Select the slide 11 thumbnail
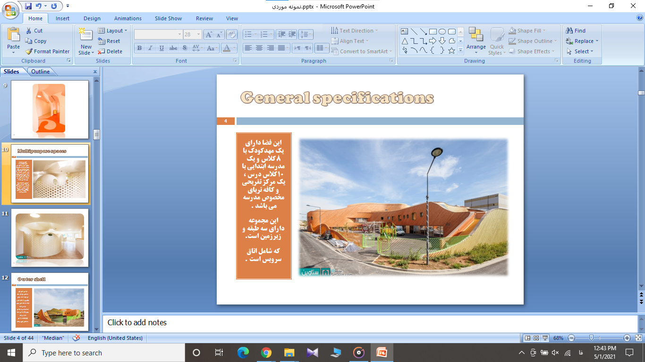This screenshot has height=362, width=645. pyautogui.click(x=50, y=238)
